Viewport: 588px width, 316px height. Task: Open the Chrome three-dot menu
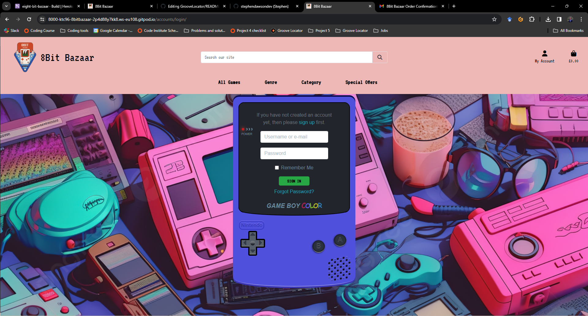pyautogui.click(x=581, y=19)
